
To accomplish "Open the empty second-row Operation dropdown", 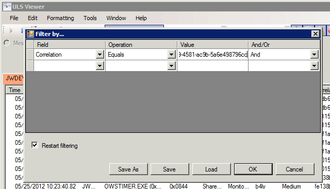I will [x=172, y=66].
